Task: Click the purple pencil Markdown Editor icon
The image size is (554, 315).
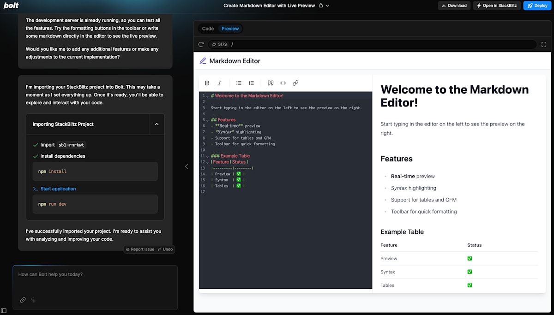Action: [x=203, y=61]
